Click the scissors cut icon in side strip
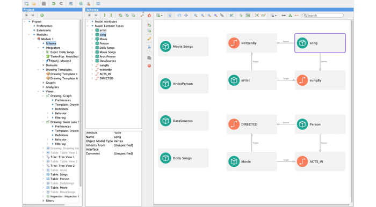 pyautogui.click(x=149, y=47)
